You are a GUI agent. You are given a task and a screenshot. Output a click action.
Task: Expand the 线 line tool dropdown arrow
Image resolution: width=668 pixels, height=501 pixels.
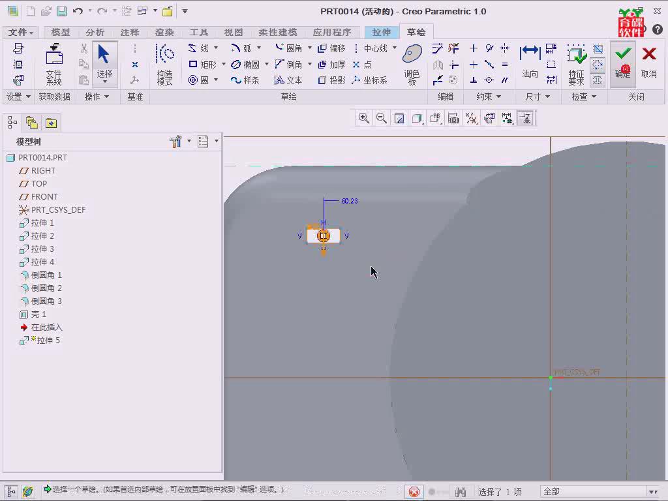click(216, 48)
